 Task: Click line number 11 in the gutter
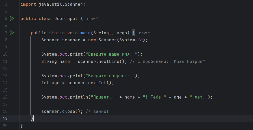[x=5, y=61]
